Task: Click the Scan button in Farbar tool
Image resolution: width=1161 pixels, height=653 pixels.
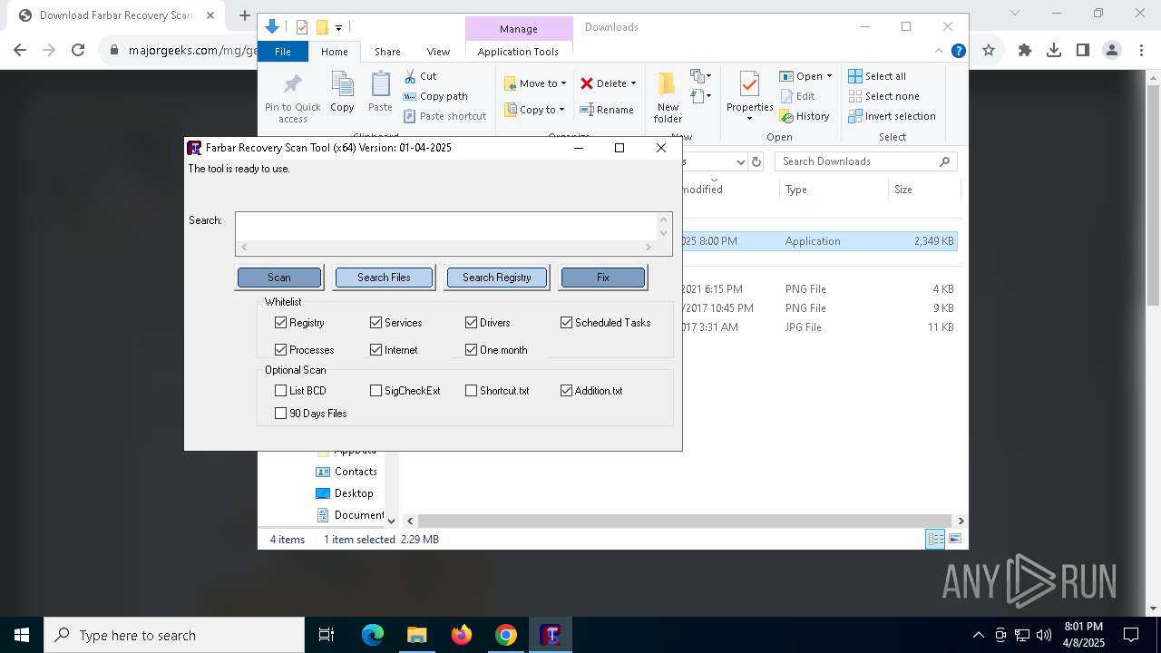Action: (x=279, y=278)
